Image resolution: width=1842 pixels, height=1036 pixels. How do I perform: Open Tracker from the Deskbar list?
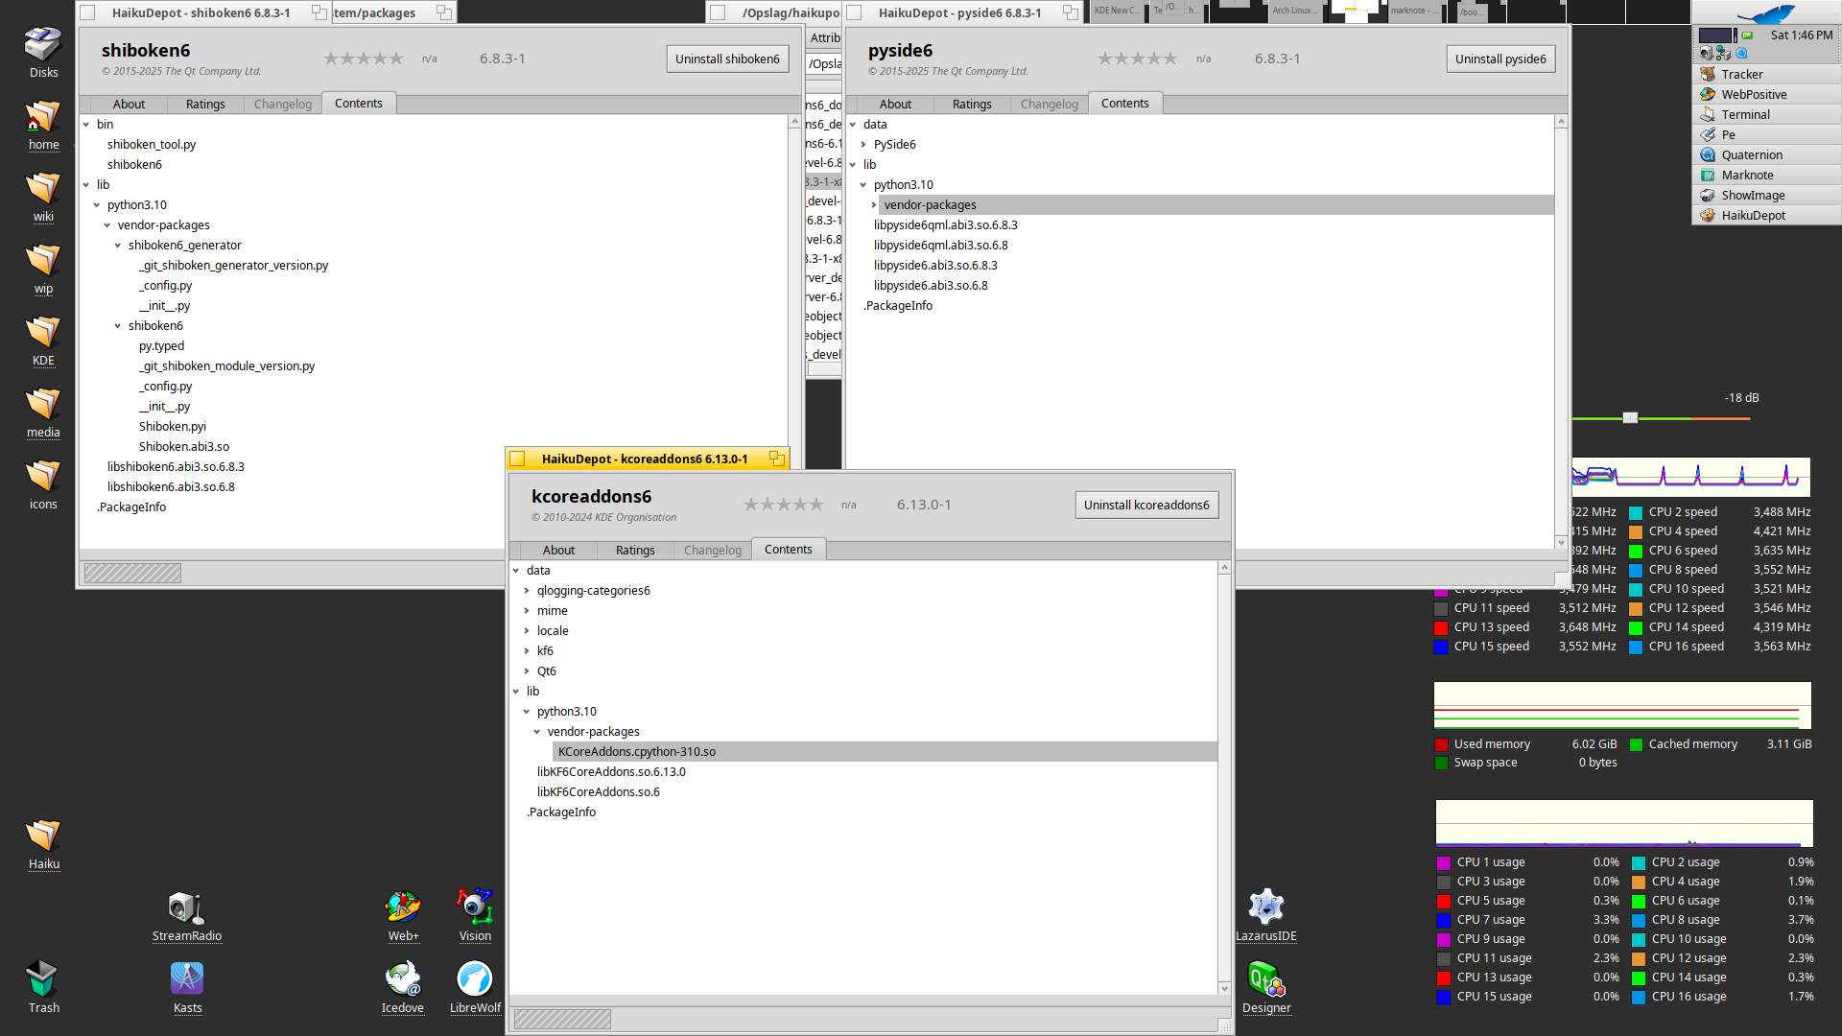tap(1766, 74)
